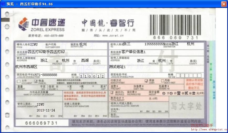Click the title bar text 预览 - 四五打印助手V4.86

click(30, 4)
